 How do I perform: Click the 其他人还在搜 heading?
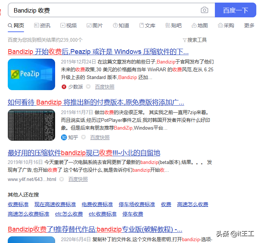[x=23, y=195]
